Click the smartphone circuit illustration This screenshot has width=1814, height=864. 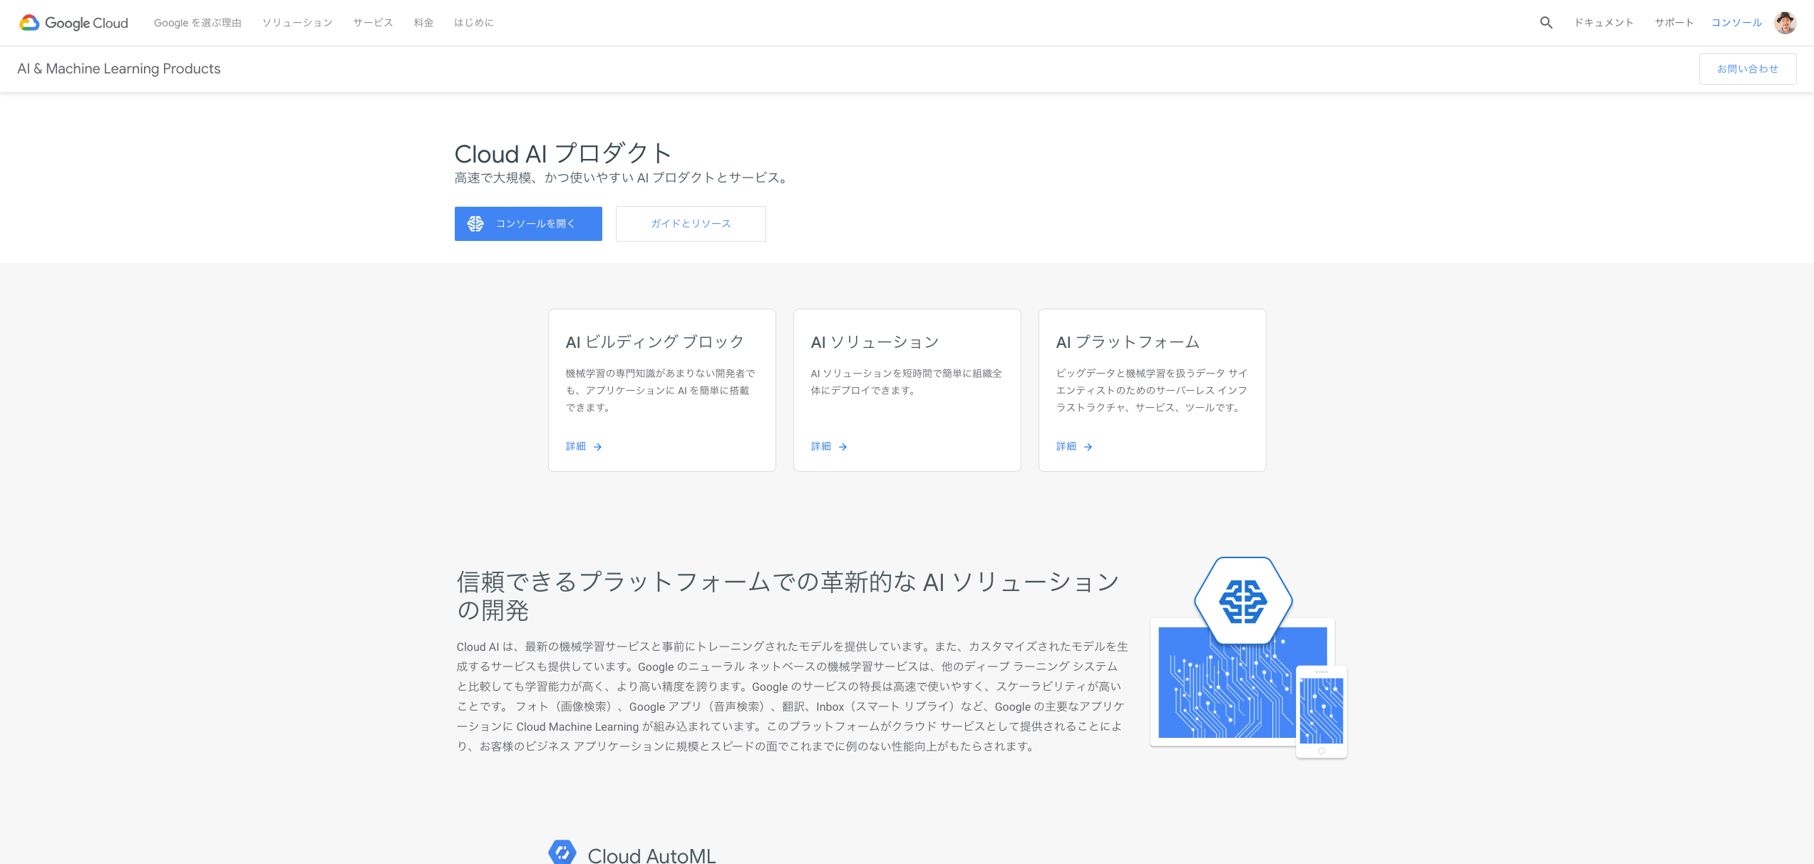(1321, 712)
